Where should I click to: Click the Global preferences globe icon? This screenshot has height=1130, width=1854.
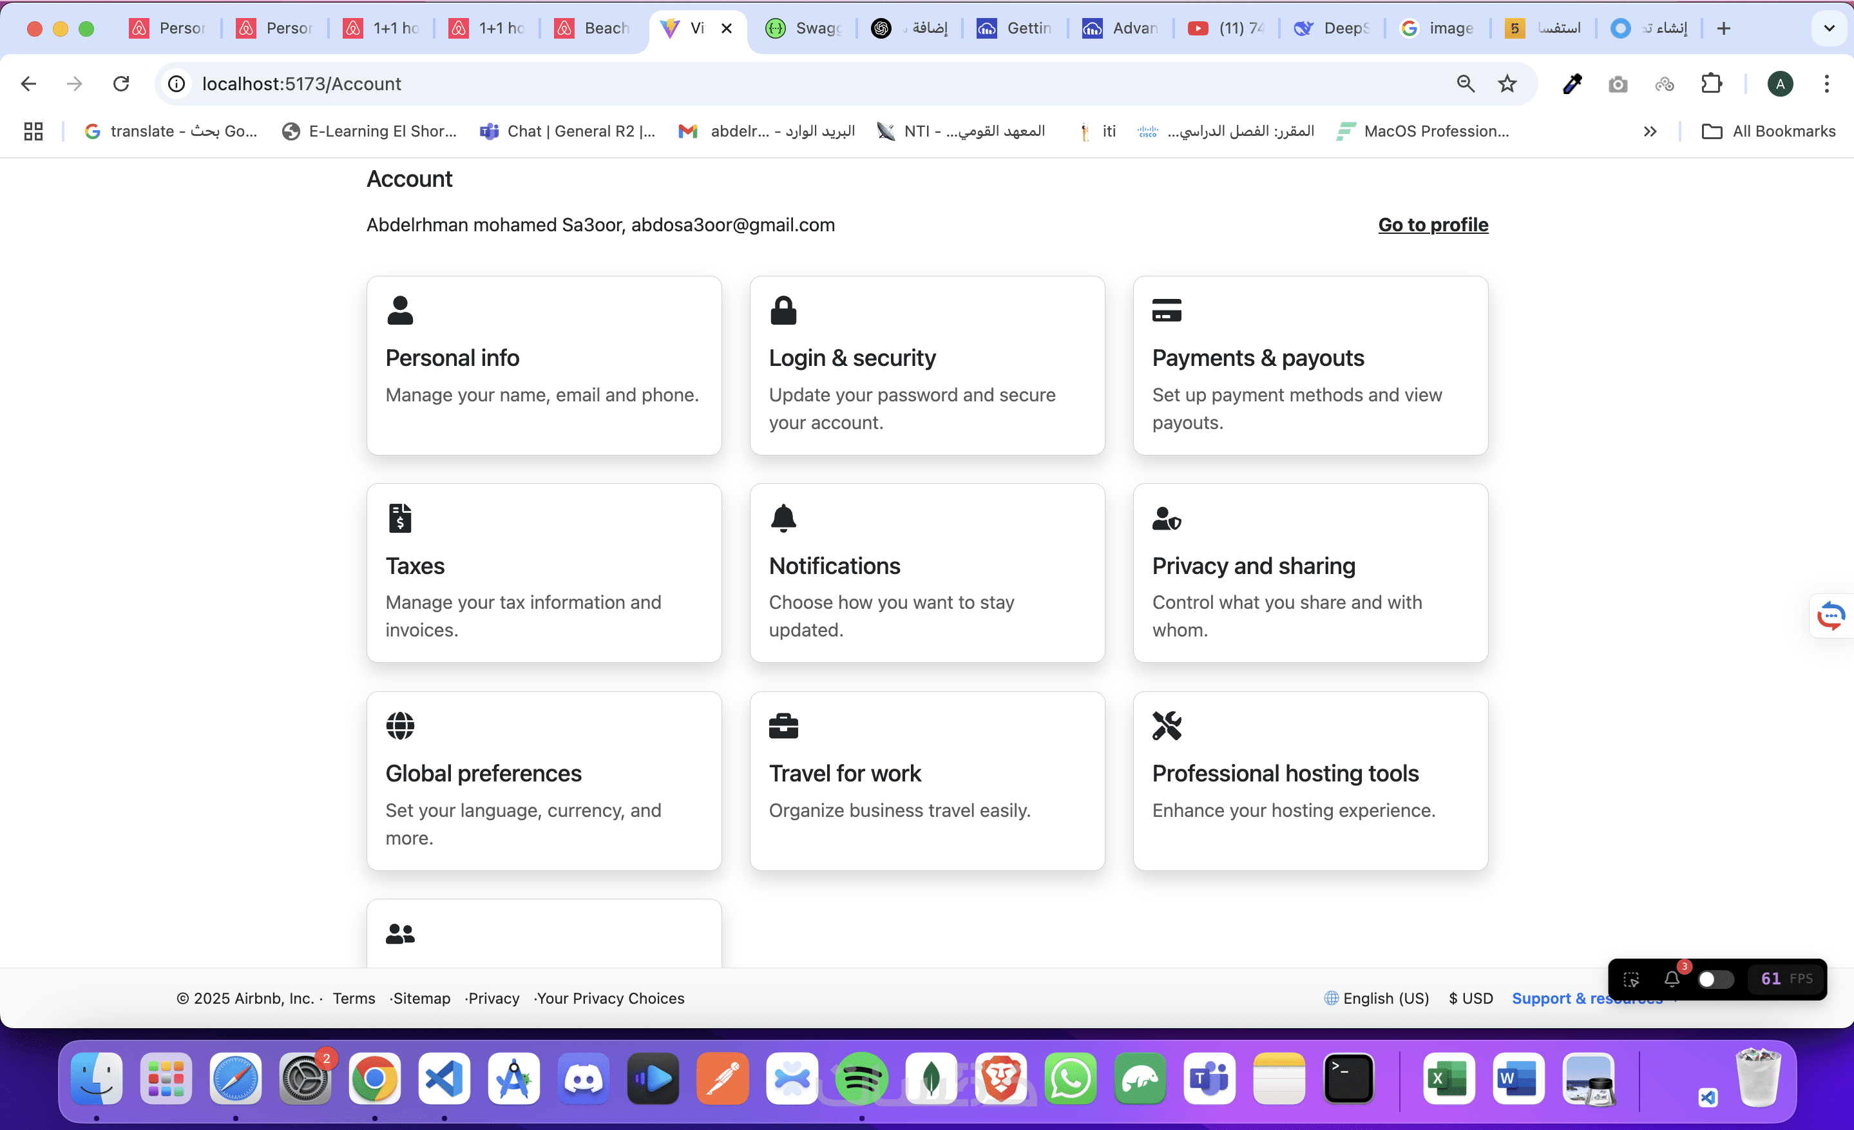[399, 725]
